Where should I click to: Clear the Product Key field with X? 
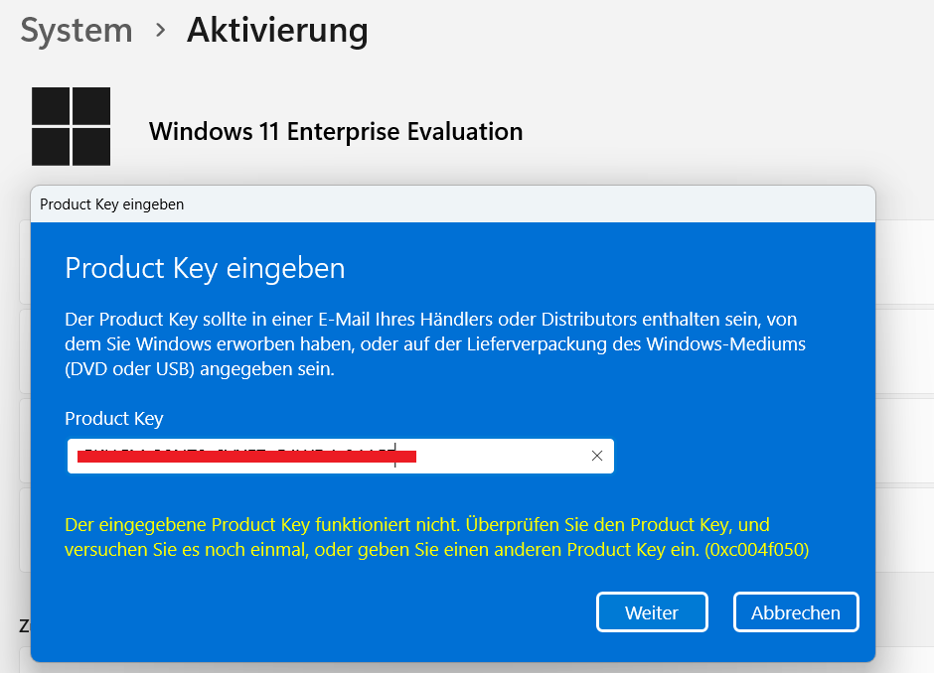(596, 456)
